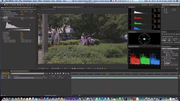The image size is (180, 101).
Task: Click the Spotlight search icon in menu bar
Action: 174,1
